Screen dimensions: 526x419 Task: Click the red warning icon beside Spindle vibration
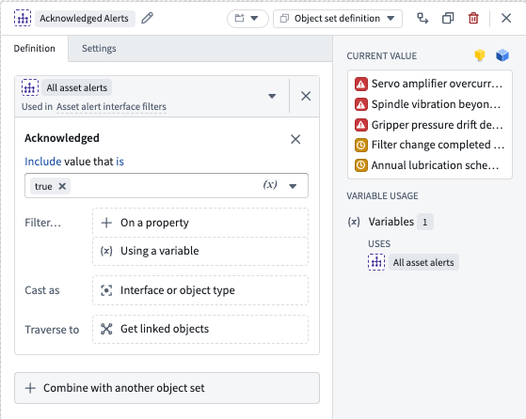pyautogui.click(x=361, y=105)
